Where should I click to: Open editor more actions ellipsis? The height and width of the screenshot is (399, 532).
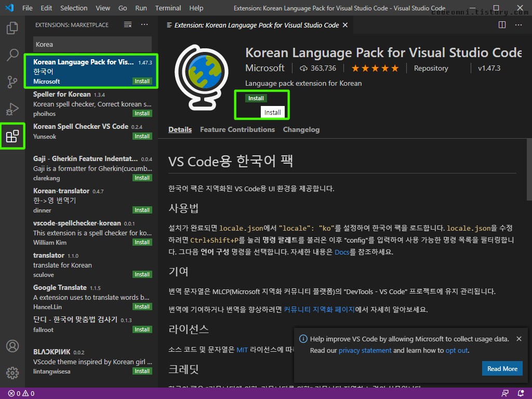[518, 25]
